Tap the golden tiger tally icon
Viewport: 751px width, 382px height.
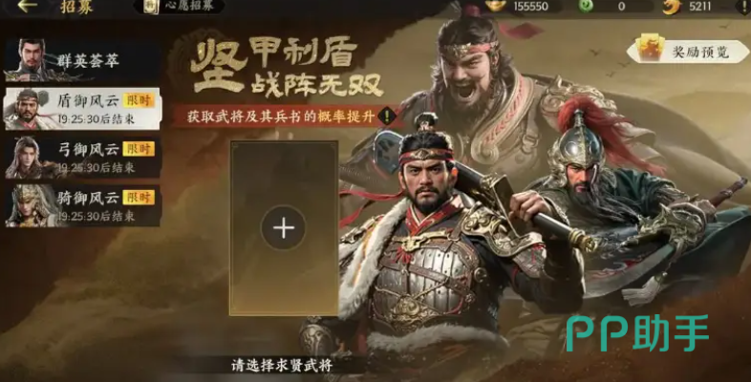tap(672, 7)
